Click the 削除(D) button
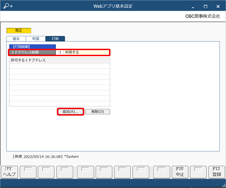This screenshot has height=188, width=226. [x=97, y=111]
